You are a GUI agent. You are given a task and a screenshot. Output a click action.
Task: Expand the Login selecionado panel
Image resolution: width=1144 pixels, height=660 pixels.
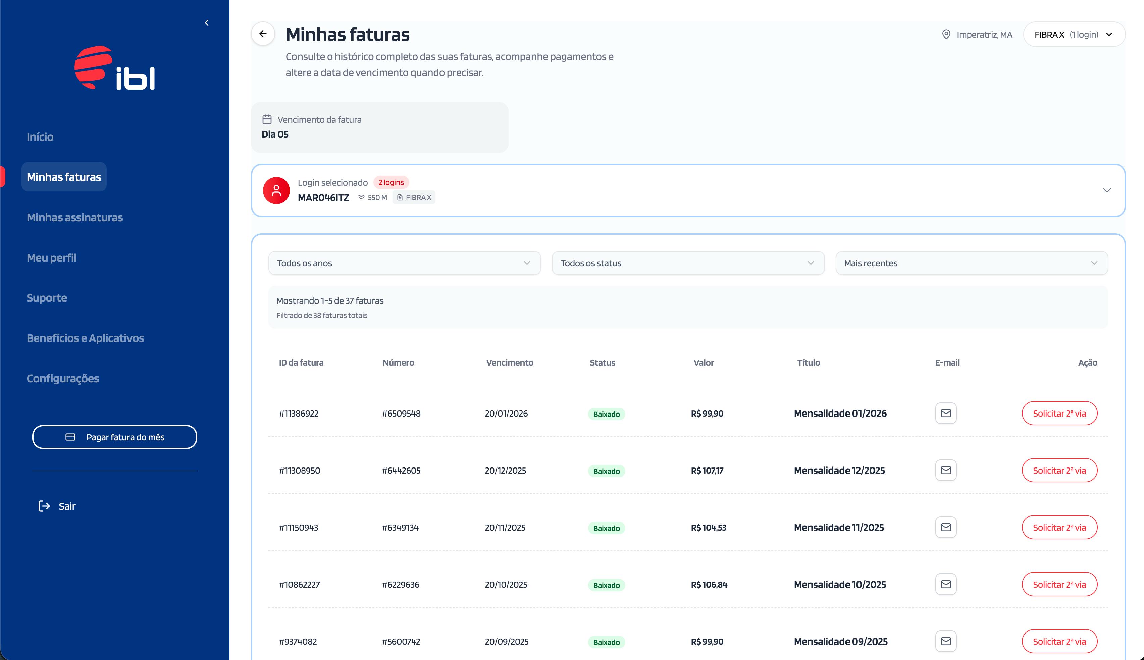click(1106, 190)
